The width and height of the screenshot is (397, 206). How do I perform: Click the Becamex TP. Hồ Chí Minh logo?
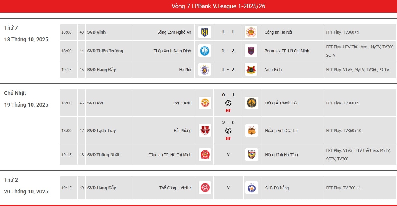[251, 51]
